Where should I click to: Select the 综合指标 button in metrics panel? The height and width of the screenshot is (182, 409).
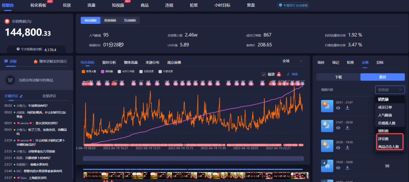91,20
